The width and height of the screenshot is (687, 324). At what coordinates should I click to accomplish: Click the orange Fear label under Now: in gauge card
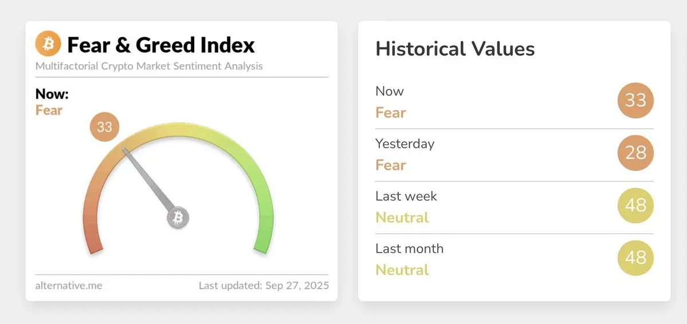pyautogui.click(x=49, y=110)
